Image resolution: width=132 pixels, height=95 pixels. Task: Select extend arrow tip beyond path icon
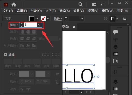click(22, 90)
